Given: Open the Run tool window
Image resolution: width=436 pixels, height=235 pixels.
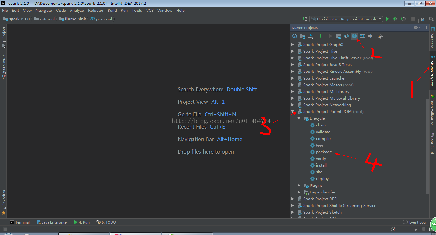Looking at the screenshot, I should click(x=82, y=222).
